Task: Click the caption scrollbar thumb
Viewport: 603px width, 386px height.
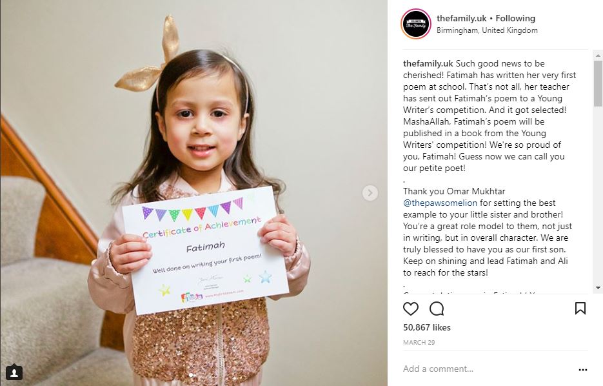Action: point(598,83)
